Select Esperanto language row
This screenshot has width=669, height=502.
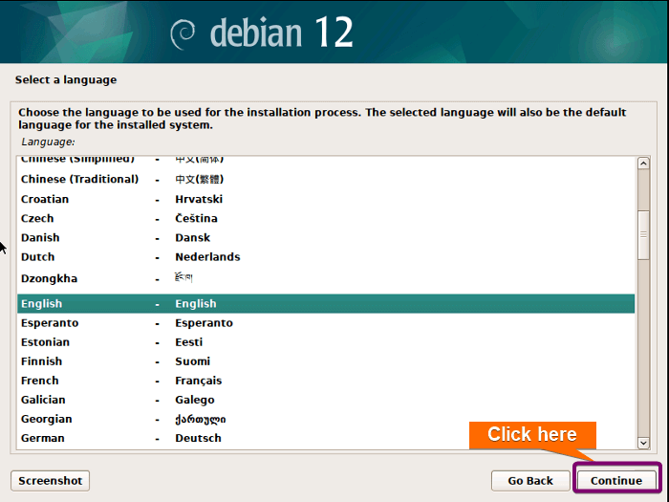pos(326,323)
